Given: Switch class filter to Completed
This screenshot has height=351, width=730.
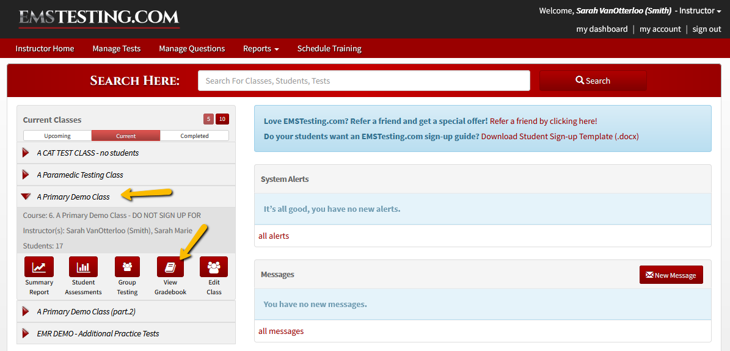Looking at the screenshot, I should [194, 136].
